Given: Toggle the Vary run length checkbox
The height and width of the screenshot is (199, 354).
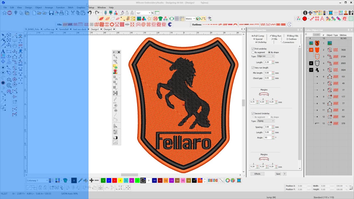Looking at the screenshot, I should (x=253, y=68).
